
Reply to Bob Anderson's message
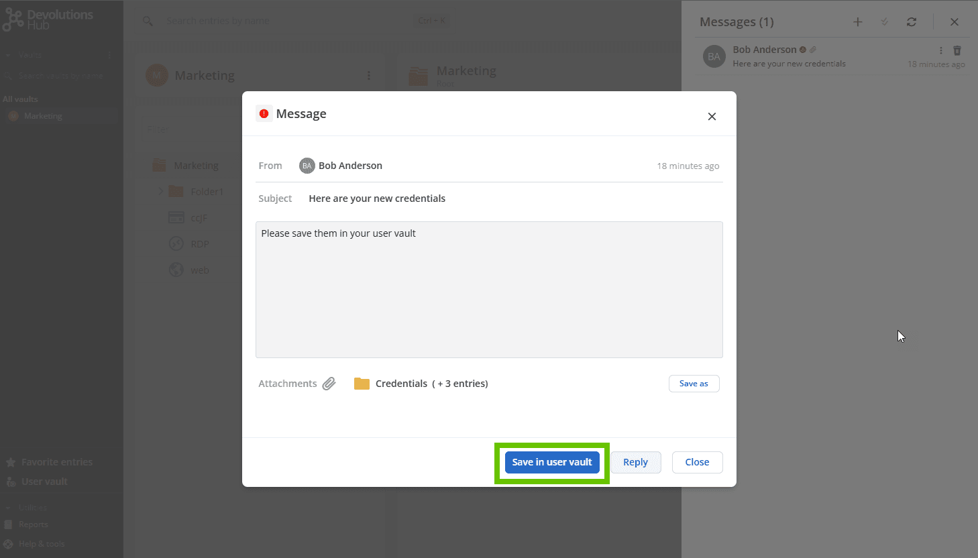[635, 462]
